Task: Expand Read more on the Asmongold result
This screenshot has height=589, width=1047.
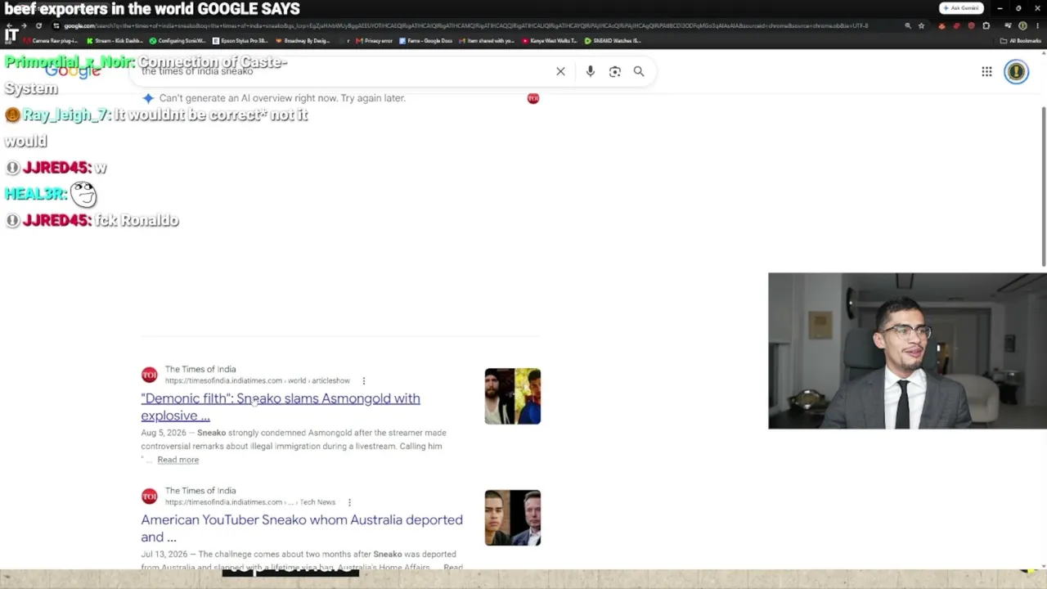Action: (x=177, y=460)
